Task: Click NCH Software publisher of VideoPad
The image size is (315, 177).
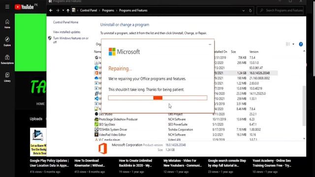Action: tap(177, 135)
